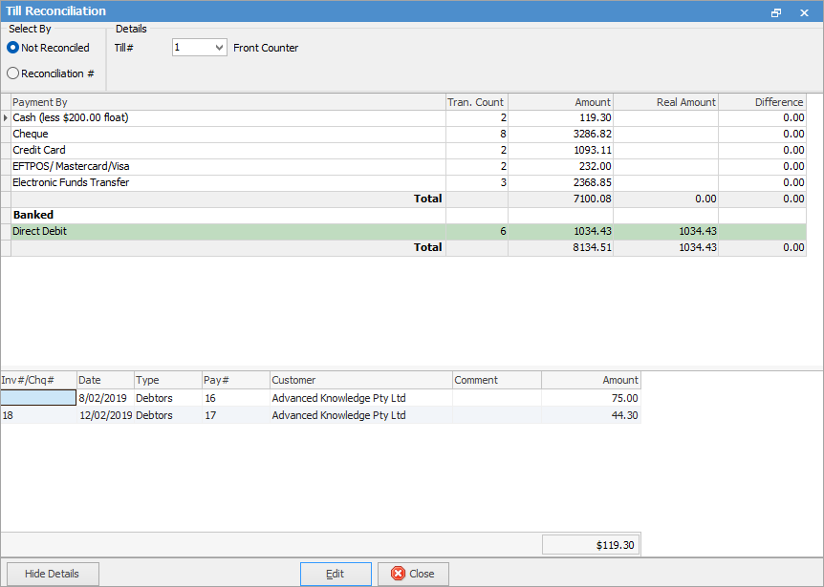This screenshot has width=824, height=587.
Task: Click the Hide Details button
Action: [x=52, y=574]
